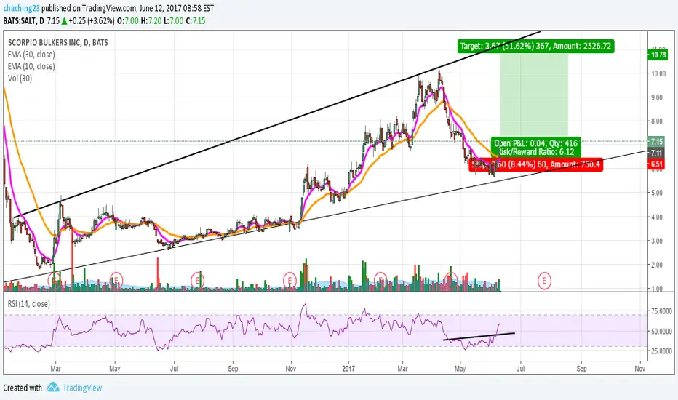
Task: Click the C:7.15 close value in header
Action: (196, 21)
